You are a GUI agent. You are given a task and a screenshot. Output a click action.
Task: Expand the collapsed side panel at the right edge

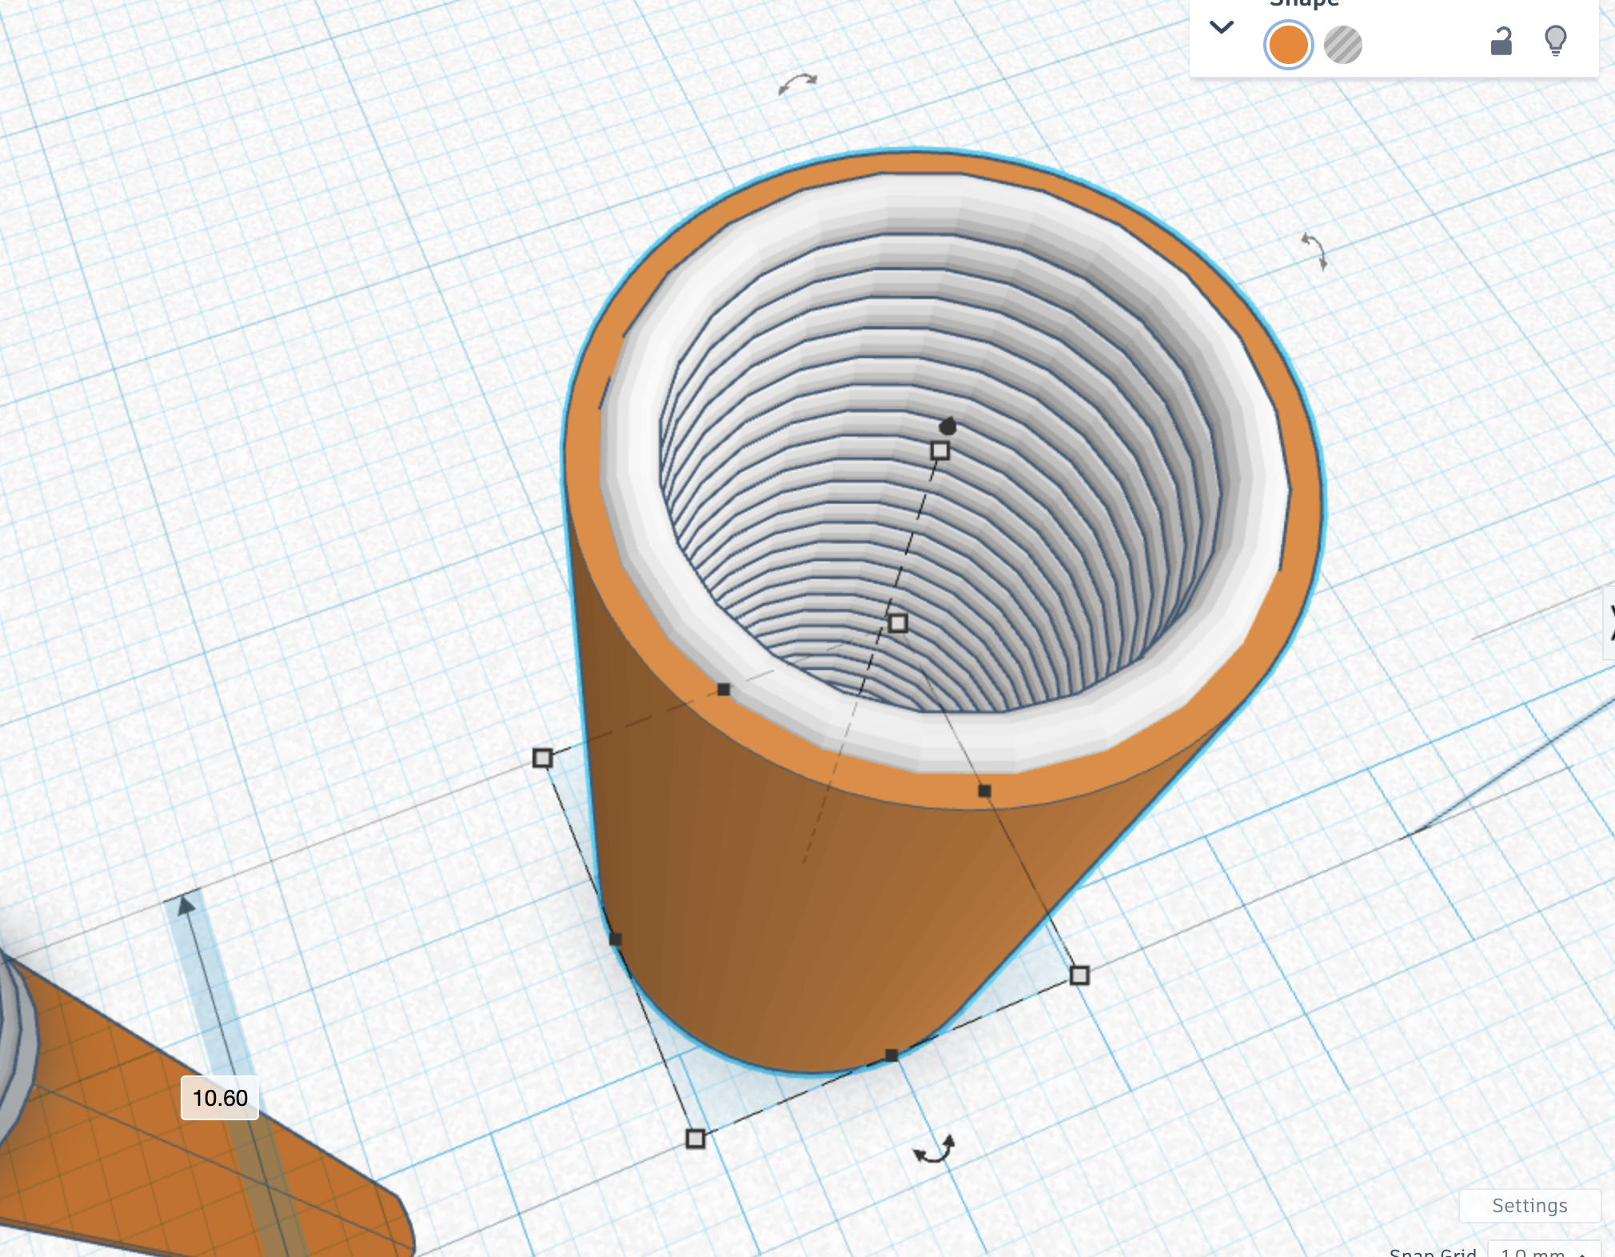click(x=1609, y=622)
